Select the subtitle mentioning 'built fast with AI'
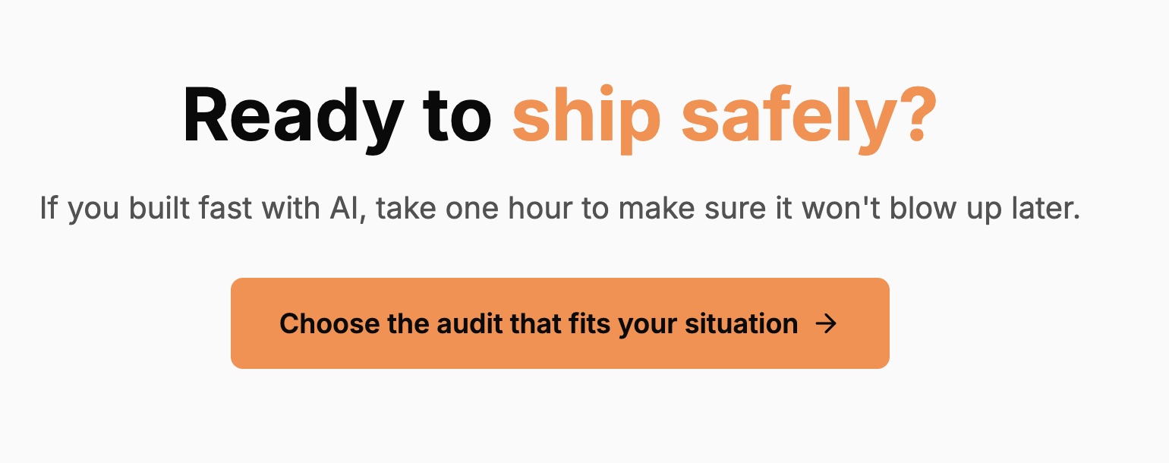The image size is (1169, 463). click(x=559, y=208)
